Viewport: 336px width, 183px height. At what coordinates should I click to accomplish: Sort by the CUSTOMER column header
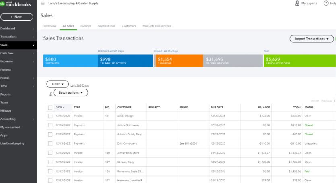click(x=124, y=108)
